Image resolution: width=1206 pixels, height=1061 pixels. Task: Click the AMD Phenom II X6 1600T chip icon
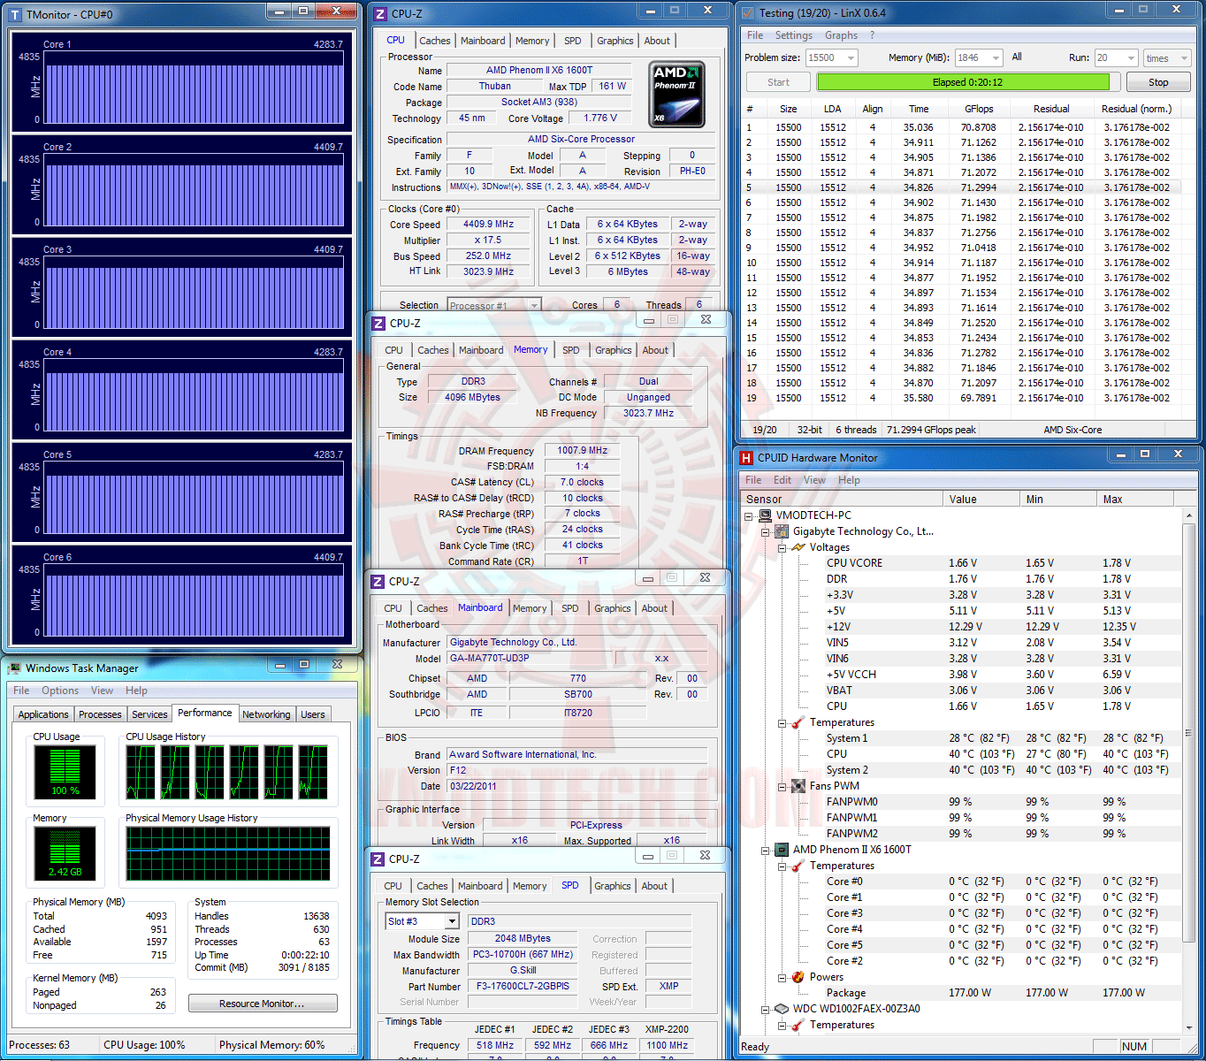(782, 850)
